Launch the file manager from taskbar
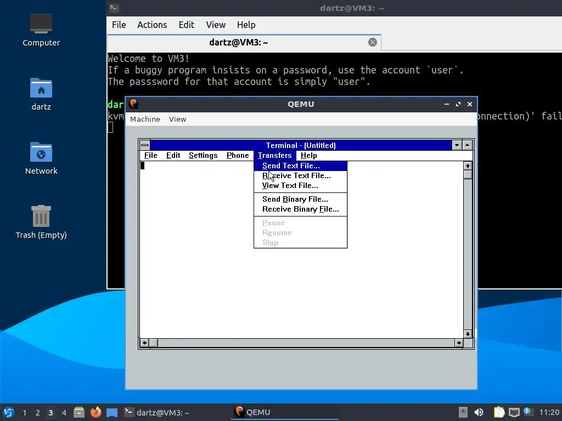Image resolution: width=562 pixels, height=421 pixels. 79,412
